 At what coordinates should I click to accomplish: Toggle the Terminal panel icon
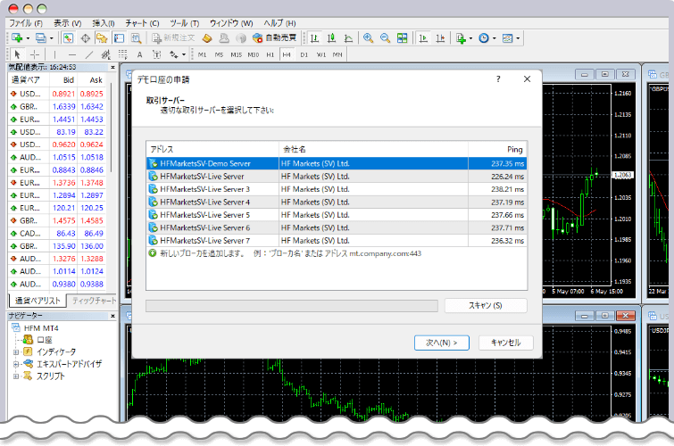pos(119,38)
